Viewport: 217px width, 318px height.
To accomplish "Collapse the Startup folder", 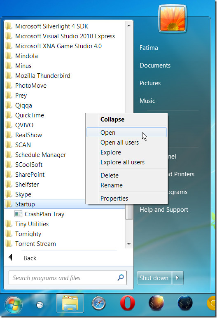I will point(25,204).
